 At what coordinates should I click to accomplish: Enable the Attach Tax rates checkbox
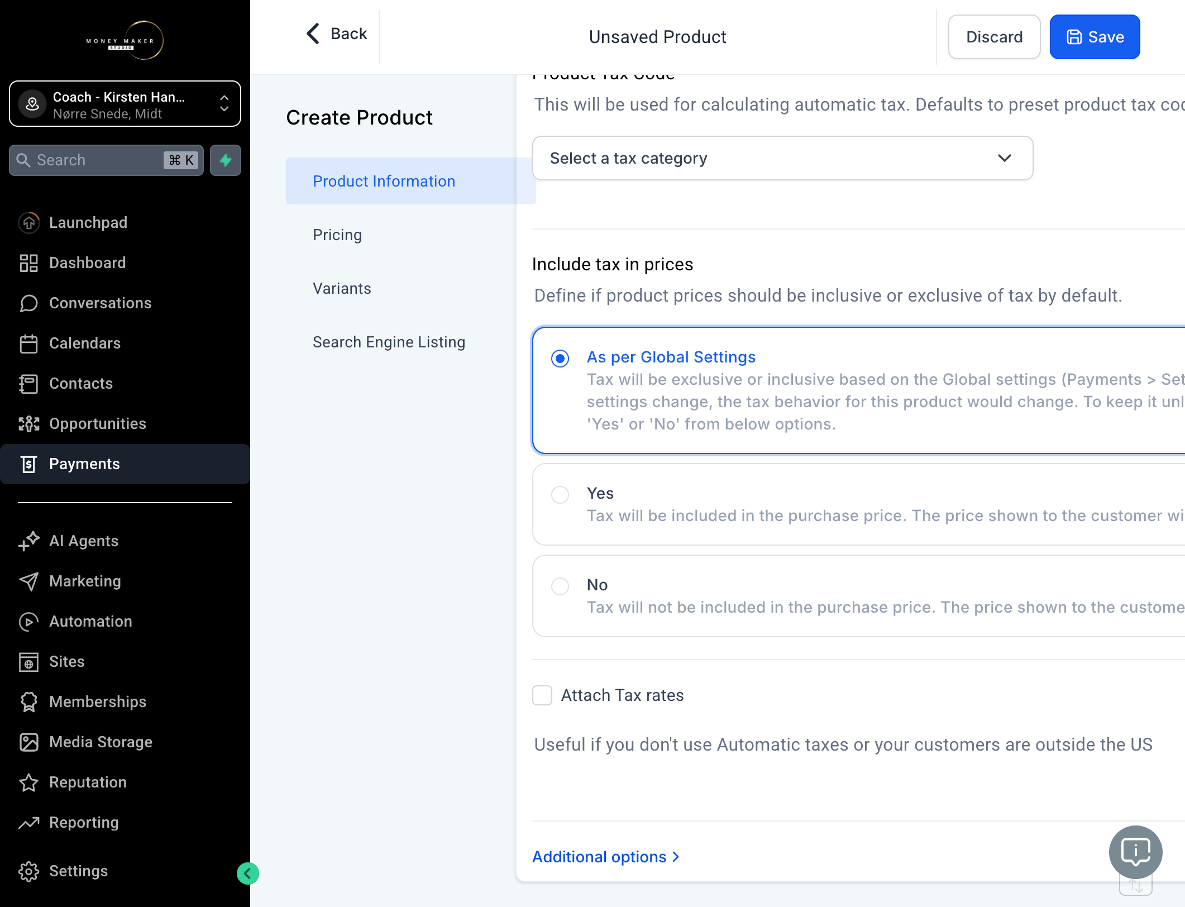pos(542,695)
